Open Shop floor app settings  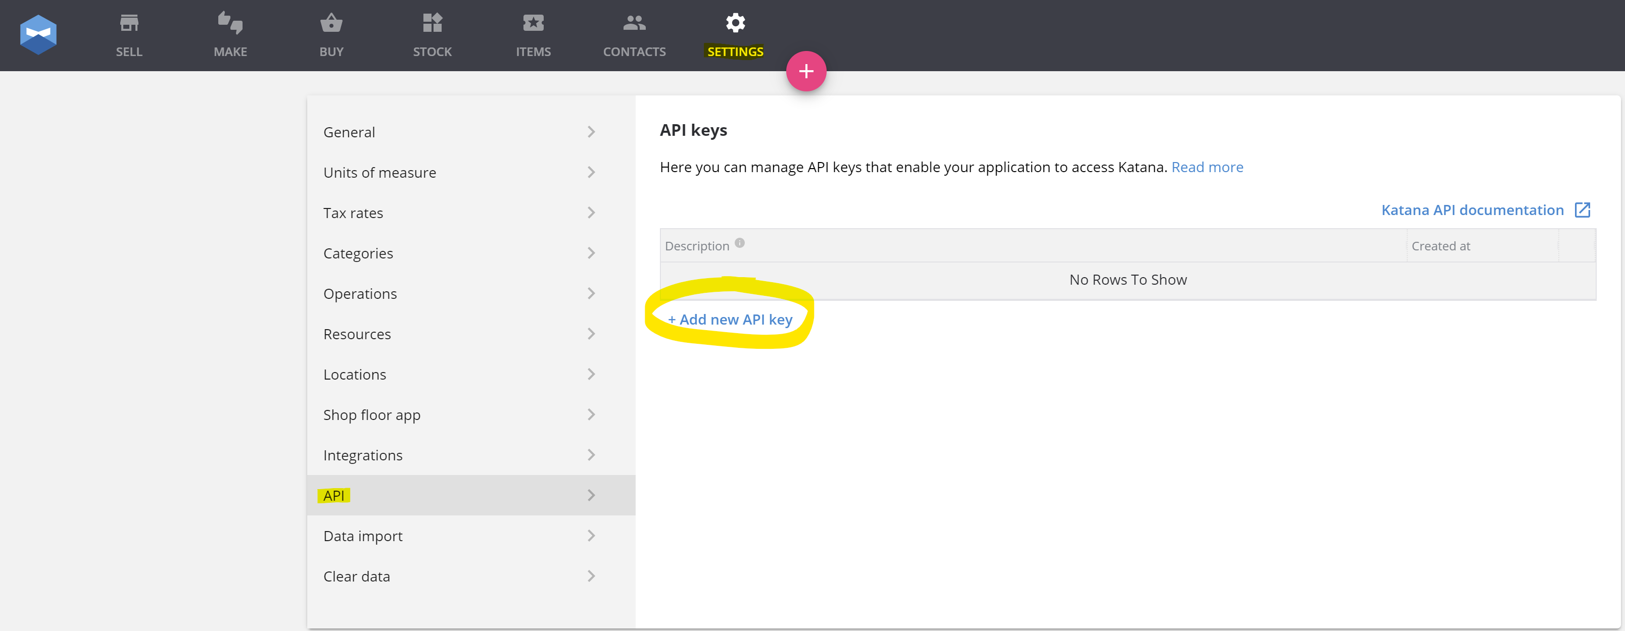[x=471, y=414]
